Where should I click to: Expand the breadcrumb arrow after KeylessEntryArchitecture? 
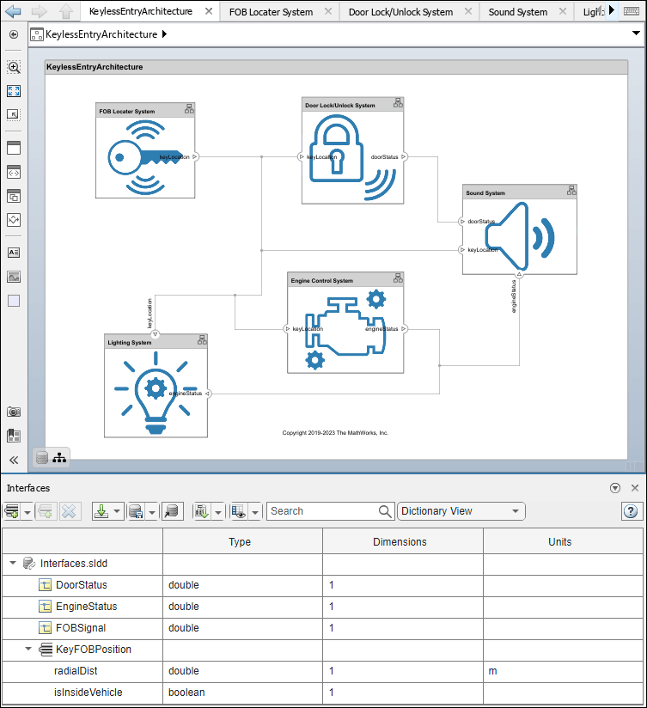pyautogui.click(x=164, y=34)
